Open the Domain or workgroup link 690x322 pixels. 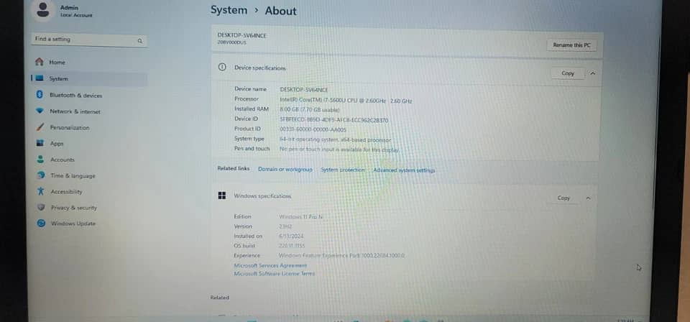click(285, 170)
